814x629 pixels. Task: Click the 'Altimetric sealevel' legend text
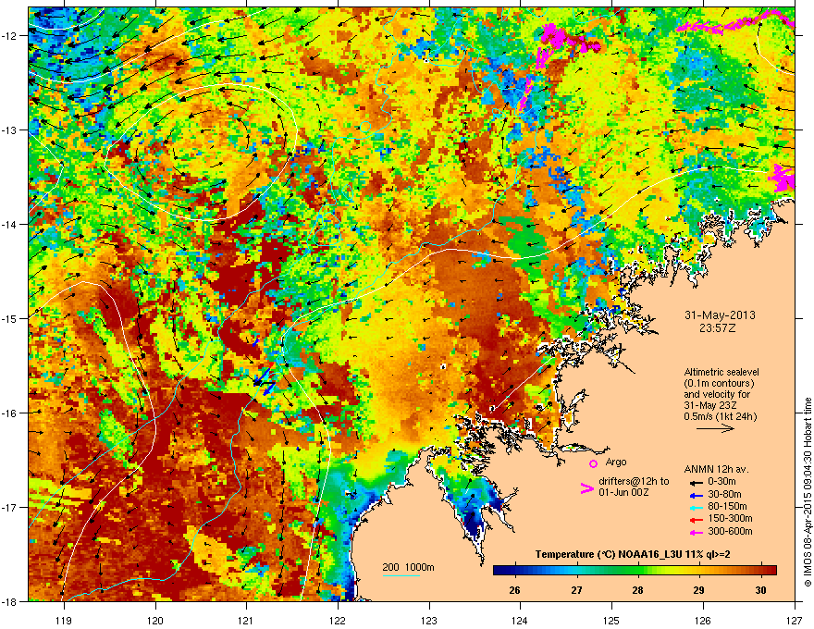tap(721, 372)
